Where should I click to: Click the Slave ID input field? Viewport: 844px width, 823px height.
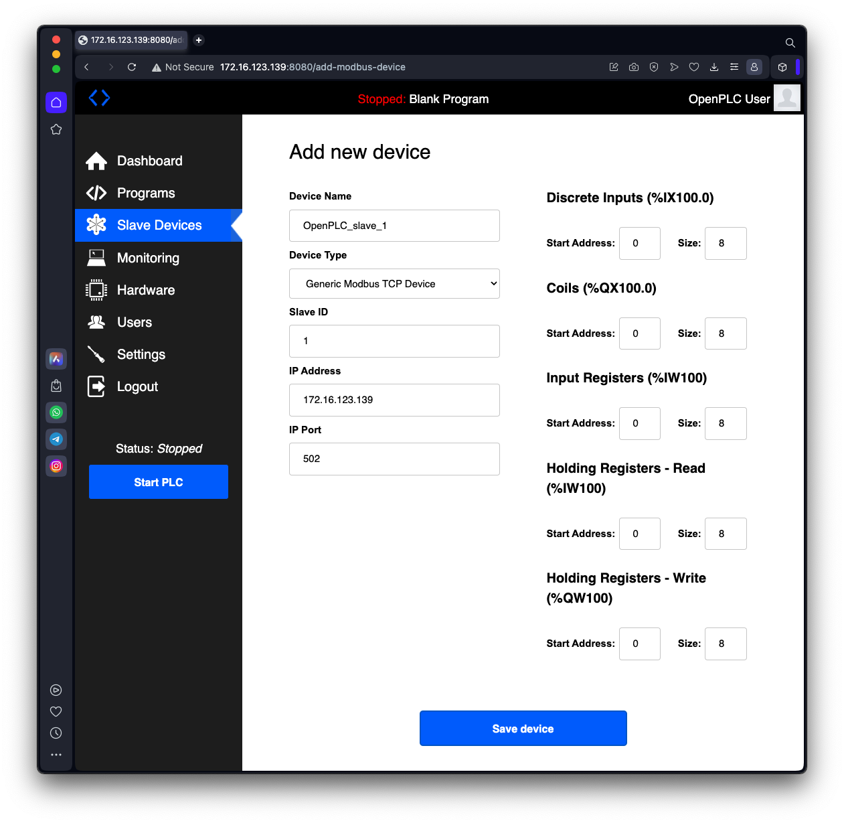pos(394,341)
